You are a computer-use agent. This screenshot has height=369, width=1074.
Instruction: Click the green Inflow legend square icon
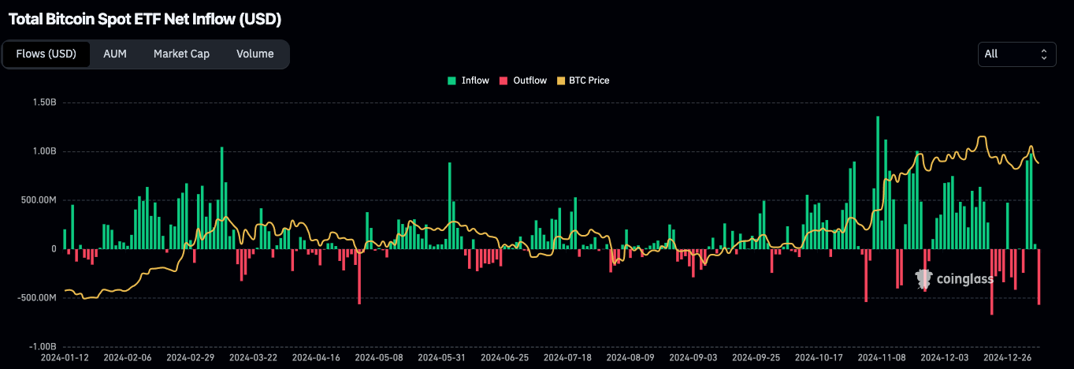[452, 80]
